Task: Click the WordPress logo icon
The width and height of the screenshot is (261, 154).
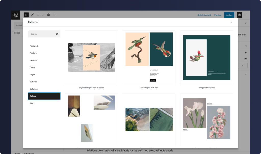Action: (16, 15)
